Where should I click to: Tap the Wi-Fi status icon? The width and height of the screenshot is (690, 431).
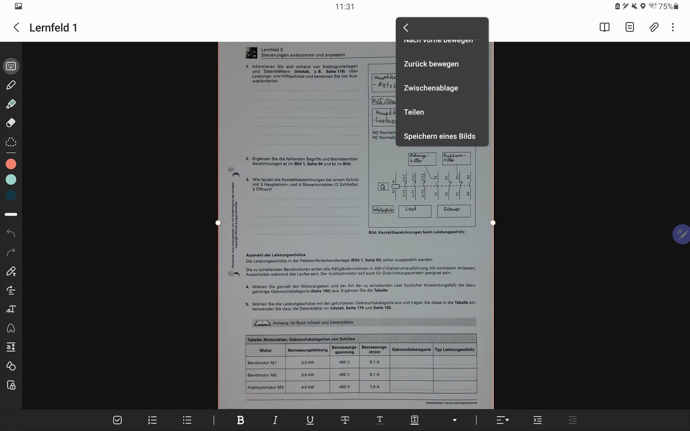click(652, 6)
